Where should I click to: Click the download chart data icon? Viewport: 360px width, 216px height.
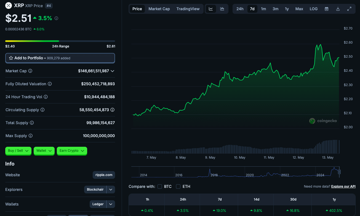coord(338,9)
